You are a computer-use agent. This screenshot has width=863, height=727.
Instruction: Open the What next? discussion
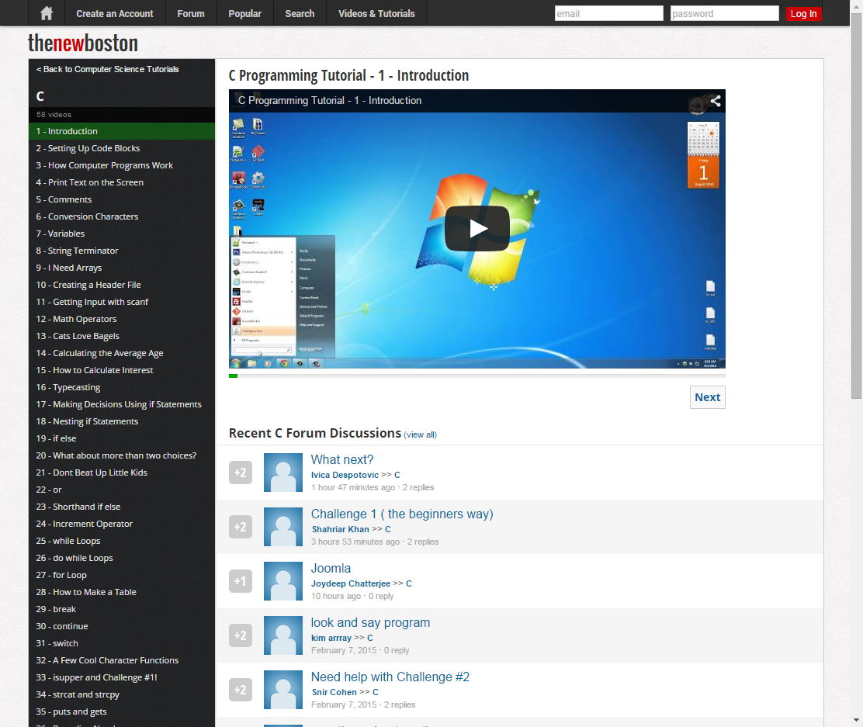pos(341,459)
